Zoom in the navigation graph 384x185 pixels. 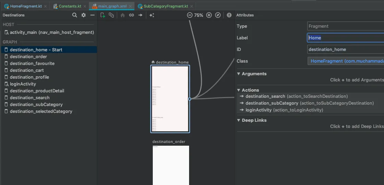coord(209,15)
